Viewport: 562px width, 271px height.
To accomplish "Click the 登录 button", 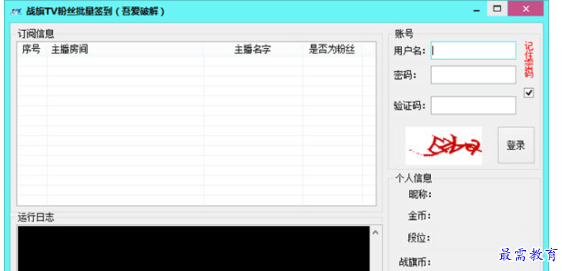I will (x=516, y=145).
